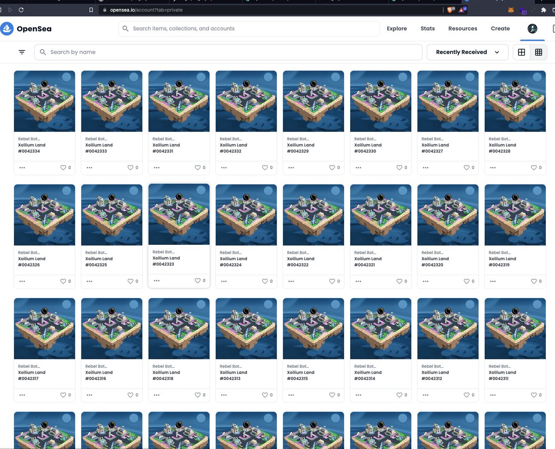
Task: Select item #0042334 via circle checkbox
Action: pos(67,77)
